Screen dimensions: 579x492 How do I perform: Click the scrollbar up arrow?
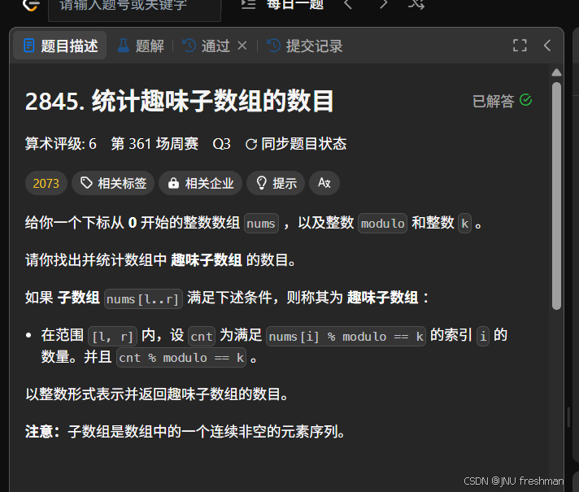[556, 72]
